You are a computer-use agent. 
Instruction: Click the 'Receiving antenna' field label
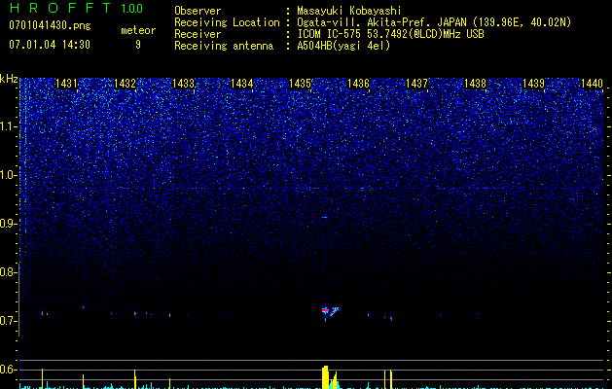point(224,46)
